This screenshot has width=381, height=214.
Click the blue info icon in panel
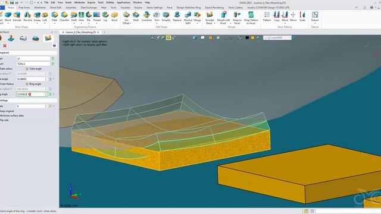pos(54,46)
